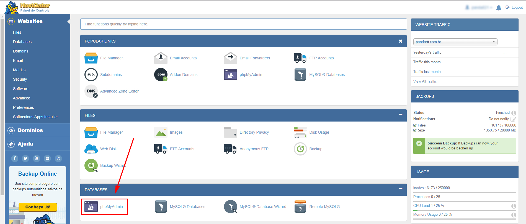This screenshot has width=526, height=224.
Task: Open the Subdomains icon
Action: coord(91,75)
